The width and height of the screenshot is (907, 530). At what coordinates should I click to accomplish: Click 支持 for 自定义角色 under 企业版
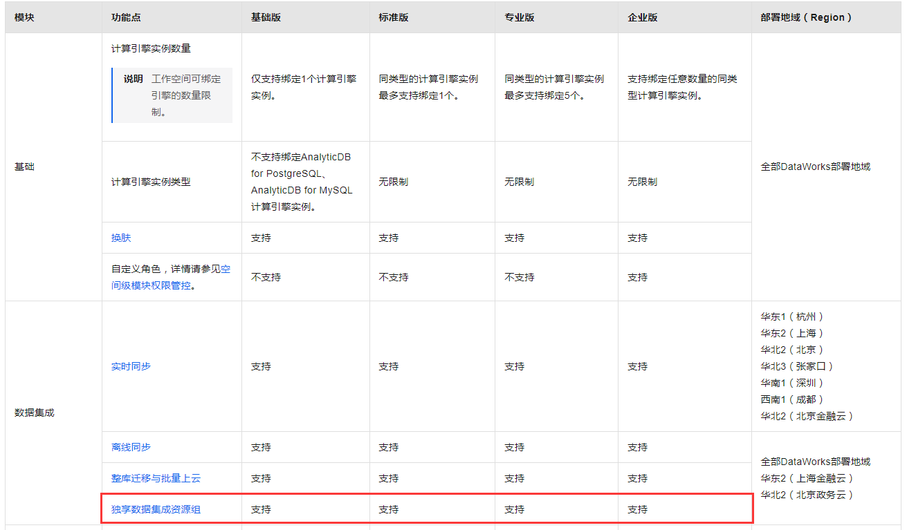637,277
